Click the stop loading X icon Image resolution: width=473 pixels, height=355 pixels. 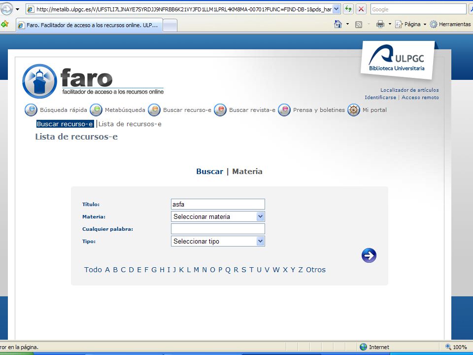point(361,9)
